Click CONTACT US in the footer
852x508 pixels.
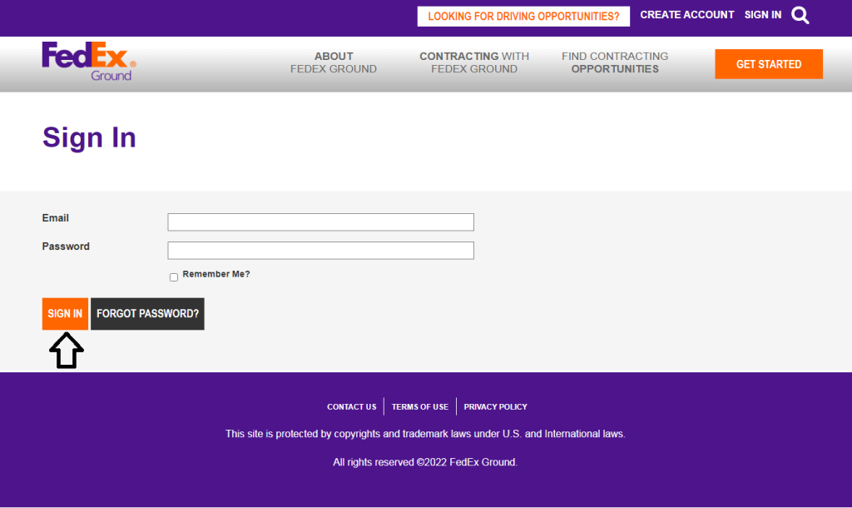click(351, 406)
